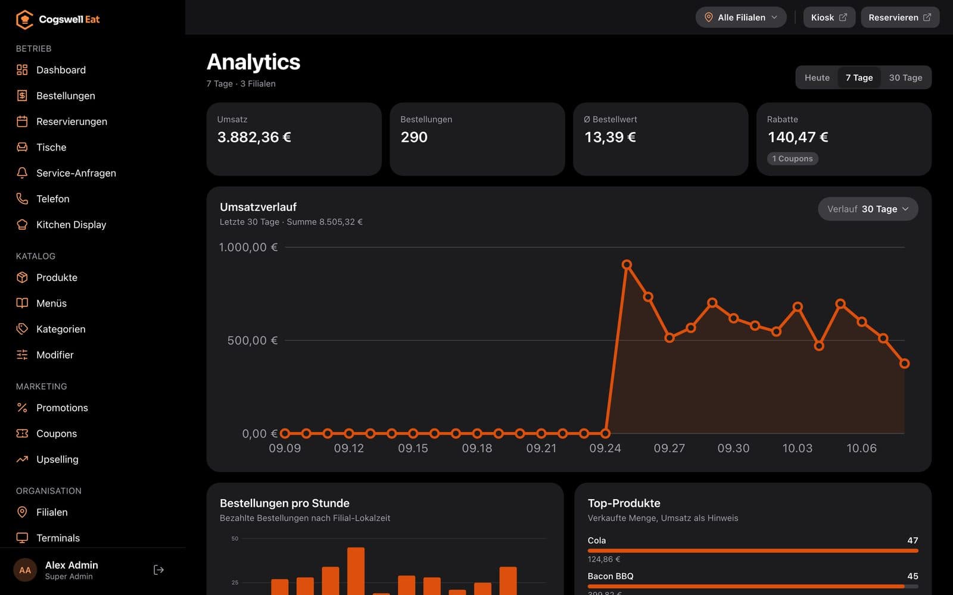Log out using the exit icon

(x=158, y=570)
